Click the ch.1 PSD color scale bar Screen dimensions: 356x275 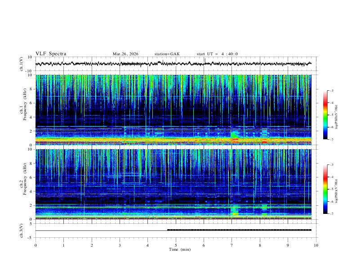coord(325,115)
